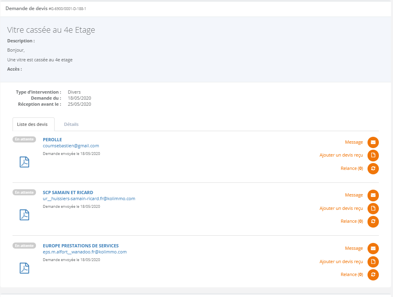The image size is (393, 297).
Task: Click 'Relance (0)' for EUROPE PRESTATIONS DE SERVICES
Action: (x=352, y=274)
